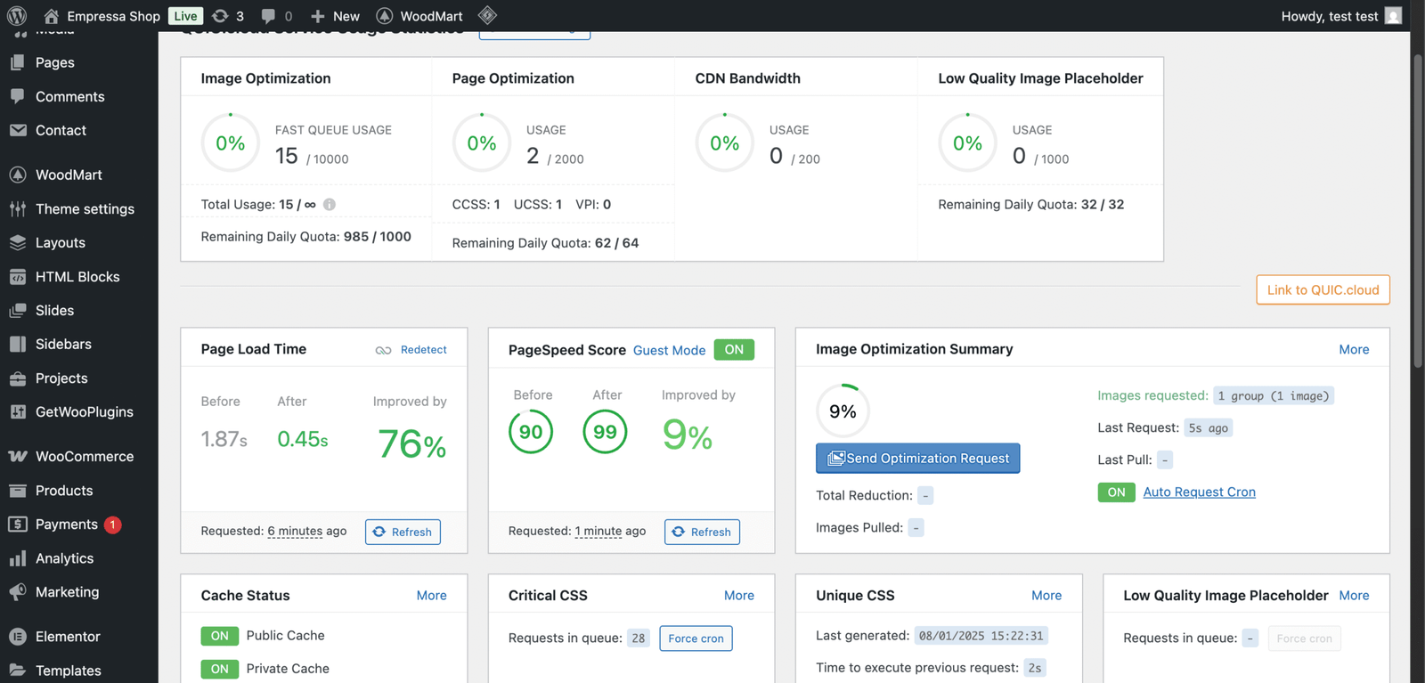
Task: Click the Image Optimization 9% progress circle
Action: (843, 411)
